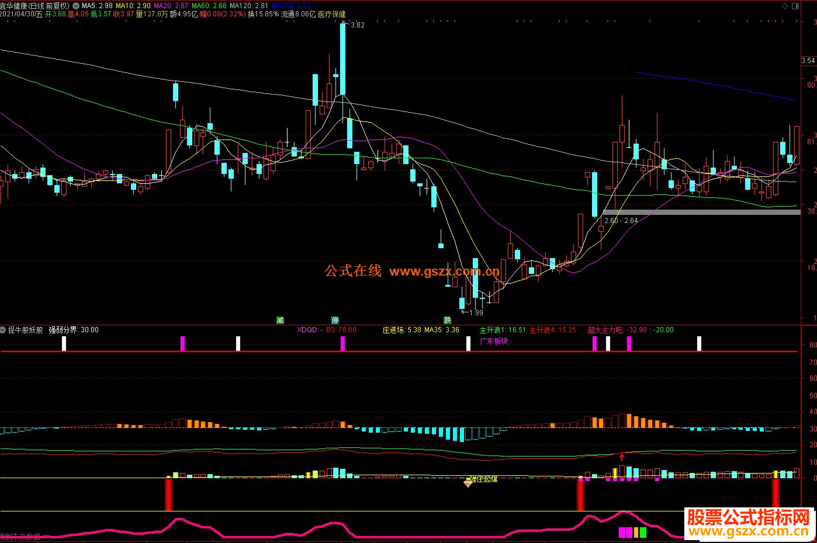Click the 医疗保健 sector link
This screenshot has width=817, height=543.
(x=332, y=14)
